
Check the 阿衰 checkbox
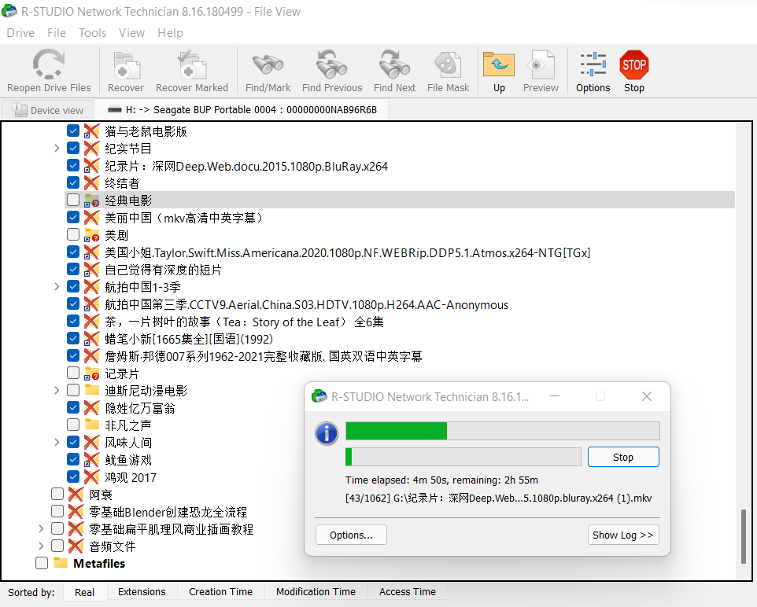57,494
